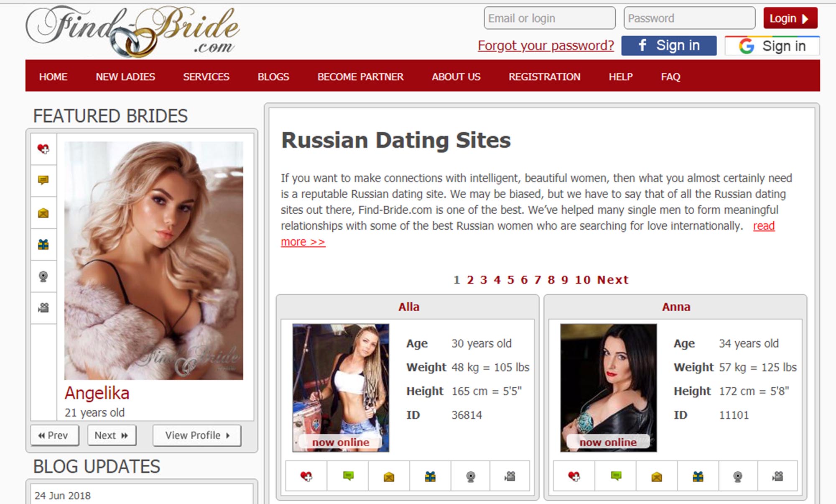Click the gift icon under Anna's profile
The height and width of the screenshot is (504, 836).
[x=698, y=476]
